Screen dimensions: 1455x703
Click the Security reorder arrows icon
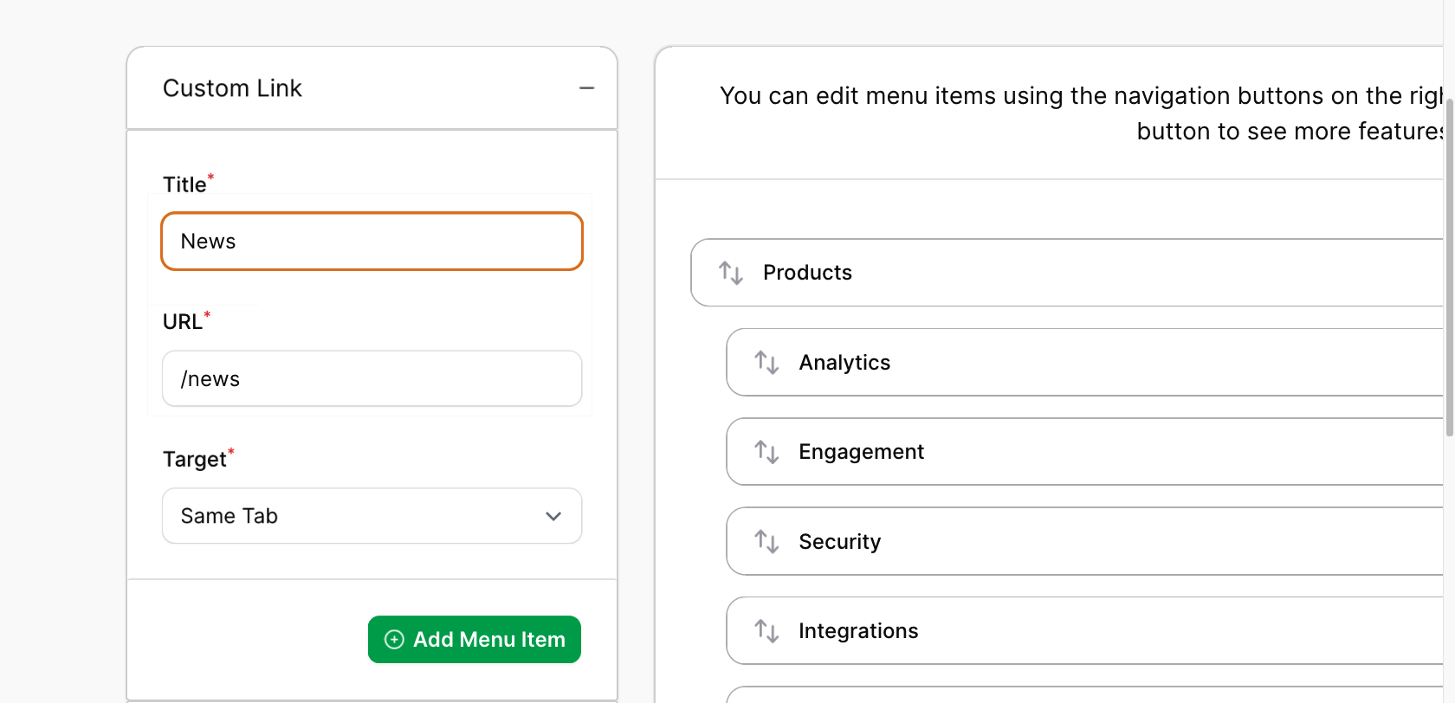click(766, 541)
